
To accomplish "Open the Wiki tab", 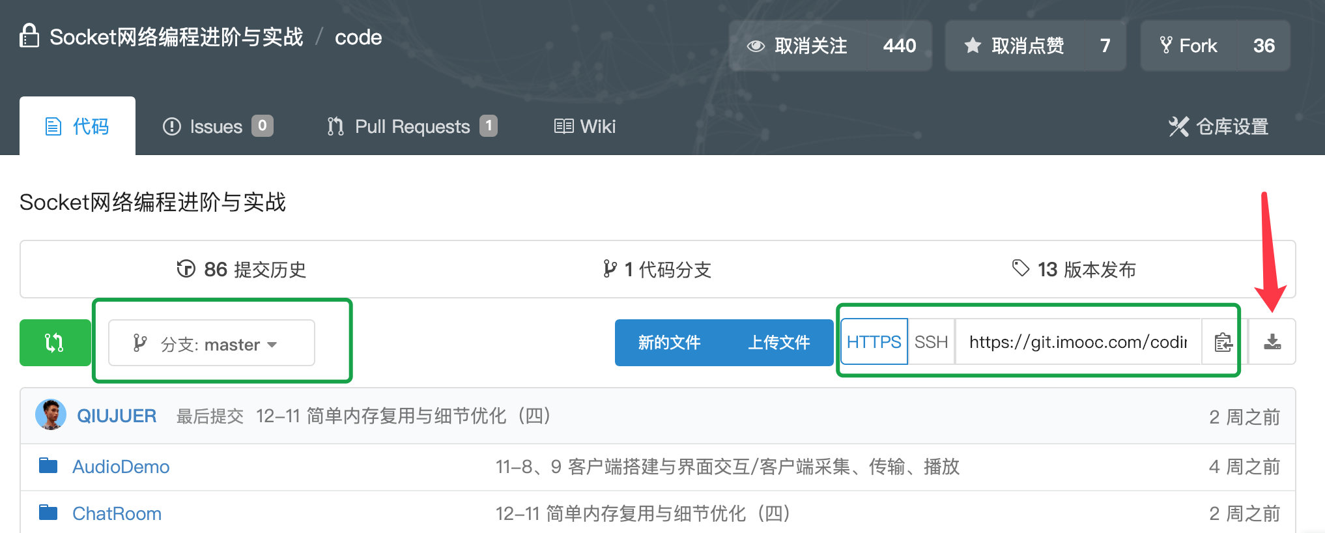I will (x=584, y=126).
